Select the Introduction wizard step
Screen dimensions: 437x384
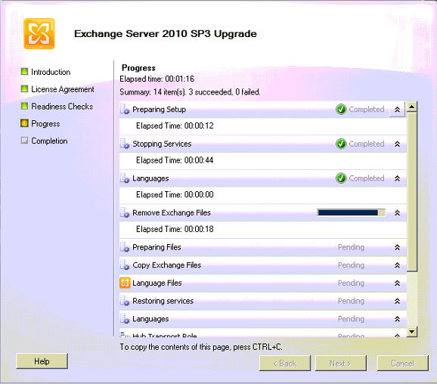coord(51,72)
